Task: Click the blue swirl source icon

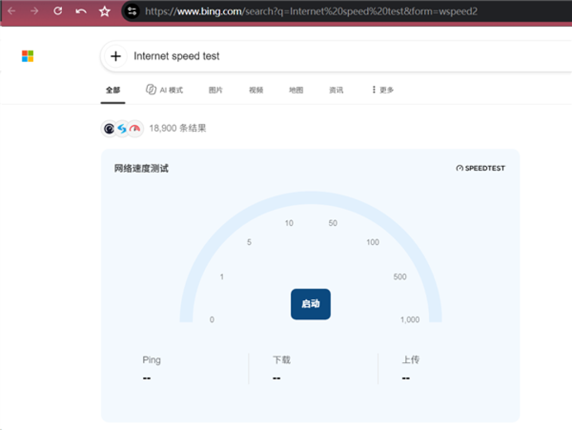Action: pyautogui.click(x=122, y=128)
